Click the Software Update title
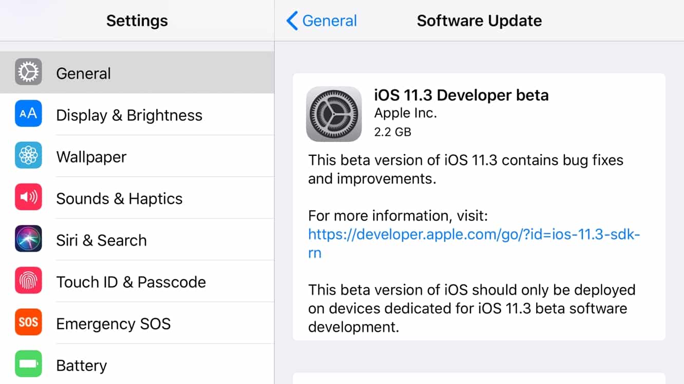The width and height of the screenshot is (684, 384). (479, 21)
